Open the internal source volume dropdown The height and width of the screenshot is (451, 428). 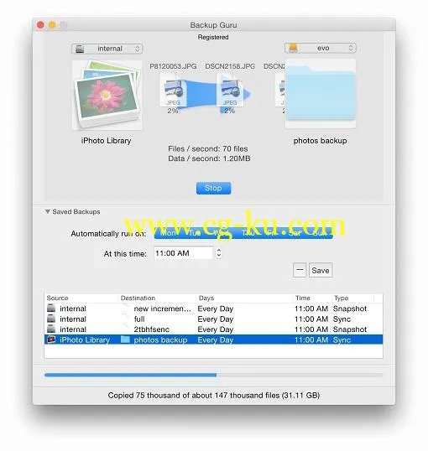[107, 49]
